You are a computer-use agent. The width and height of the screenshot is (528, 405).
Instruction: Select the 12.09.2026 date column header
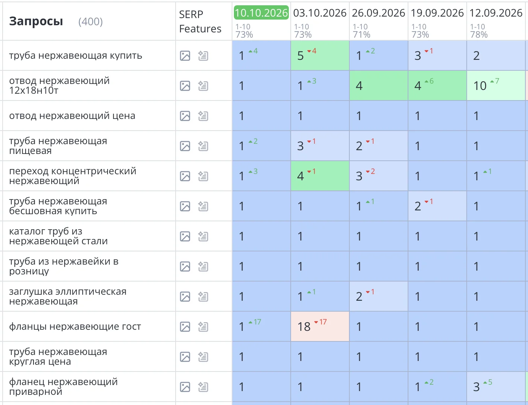pyautogui.click(x=496, y=13)
